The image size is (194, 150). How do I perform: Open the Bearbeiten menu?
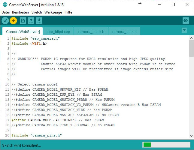[20, 12]
